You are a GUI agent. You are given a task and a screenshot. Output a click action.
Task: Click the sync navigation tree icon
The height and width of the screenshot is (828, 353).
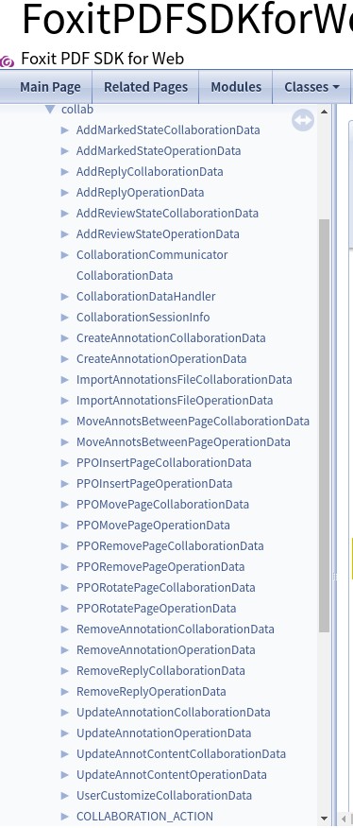tap(303, 120)
